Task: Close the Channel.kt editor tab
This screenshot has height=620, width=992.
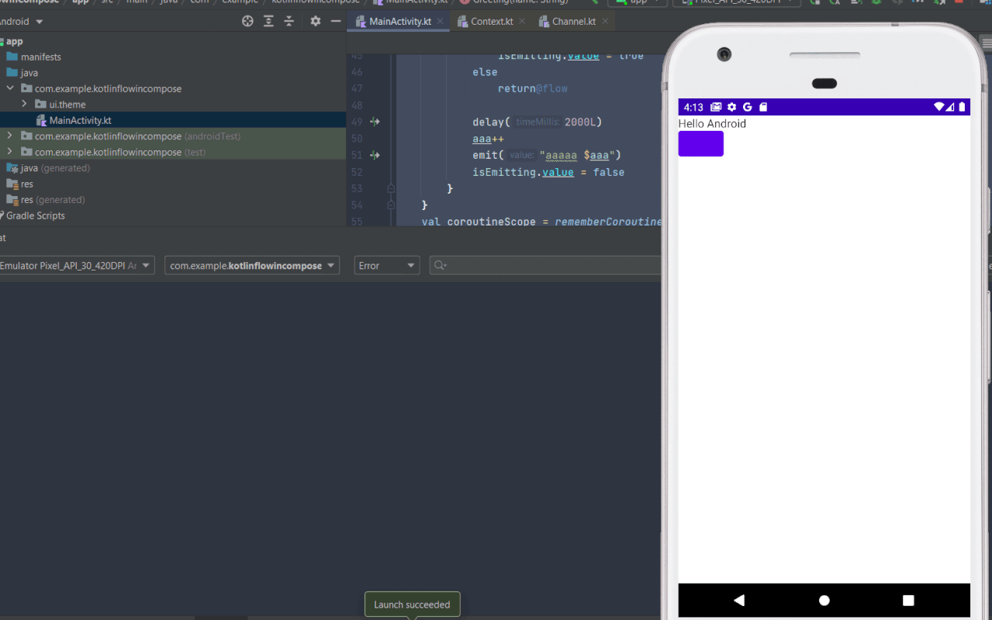Action: 604,22
